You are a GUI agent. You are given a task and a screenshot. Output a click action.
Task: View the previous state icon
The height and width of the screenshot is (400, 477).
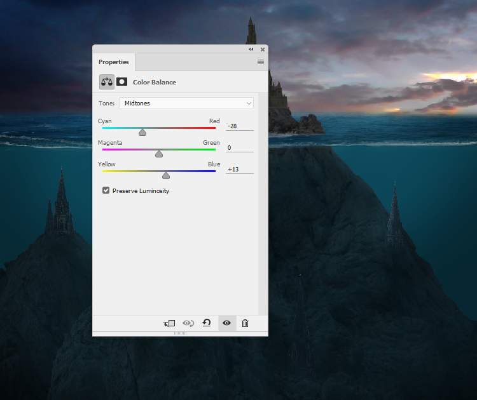(x=188, y=323)
